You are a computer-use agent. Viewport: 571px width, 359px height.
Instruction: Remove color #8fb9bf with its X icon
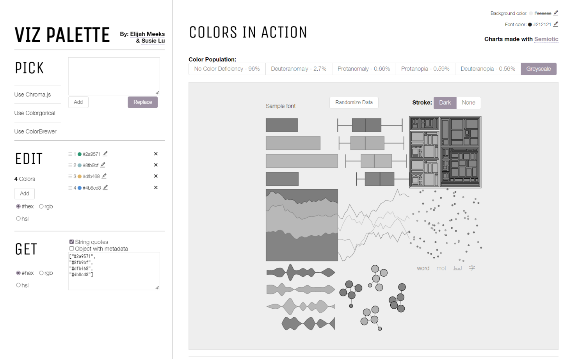[156, 165]
